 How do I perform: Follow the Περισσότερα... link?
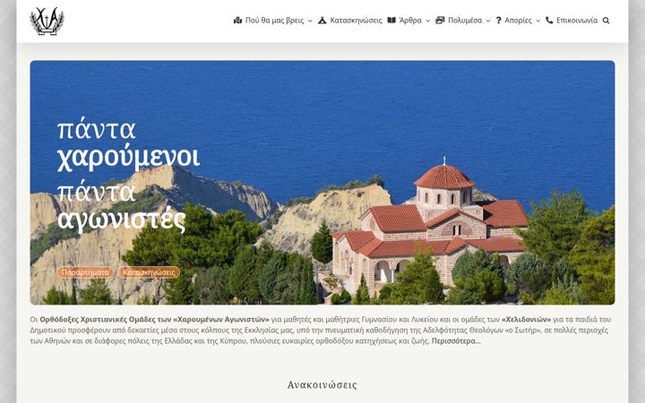click(456, 341)
